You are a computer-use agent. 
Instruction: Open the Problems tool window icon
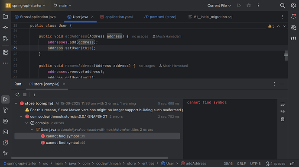pos(5,143)
